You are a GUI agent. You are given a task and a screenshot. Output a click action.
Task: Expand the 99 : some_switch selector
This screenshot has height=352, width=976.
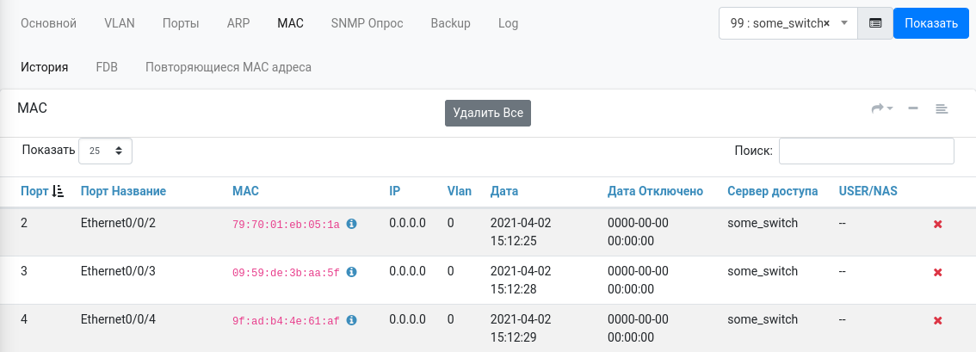tap(843, 24)
